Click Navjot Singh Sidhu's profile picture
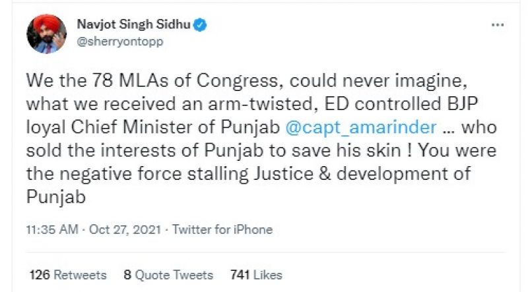This screenshot has height=292, width=528. pos(46,34)
